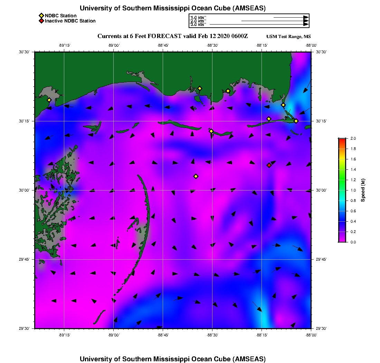The height and width of the screenshot is (363, 380).
Task: Click yellow station on mainland coast just east of -88'30'
Action: [x=228, y=91]
